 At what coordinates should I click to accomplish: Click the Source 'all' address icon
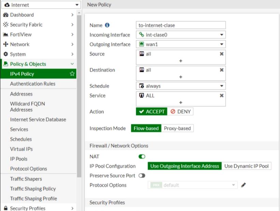(142, 54)
